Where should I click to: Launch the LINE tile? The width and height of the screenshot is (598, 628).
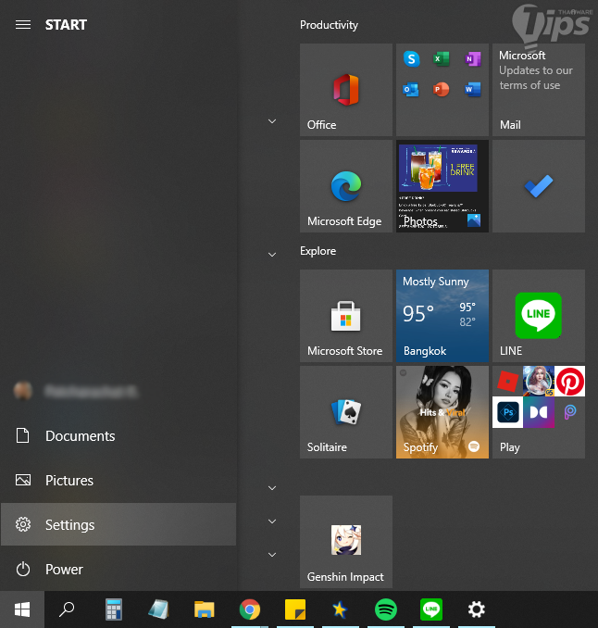539,316
